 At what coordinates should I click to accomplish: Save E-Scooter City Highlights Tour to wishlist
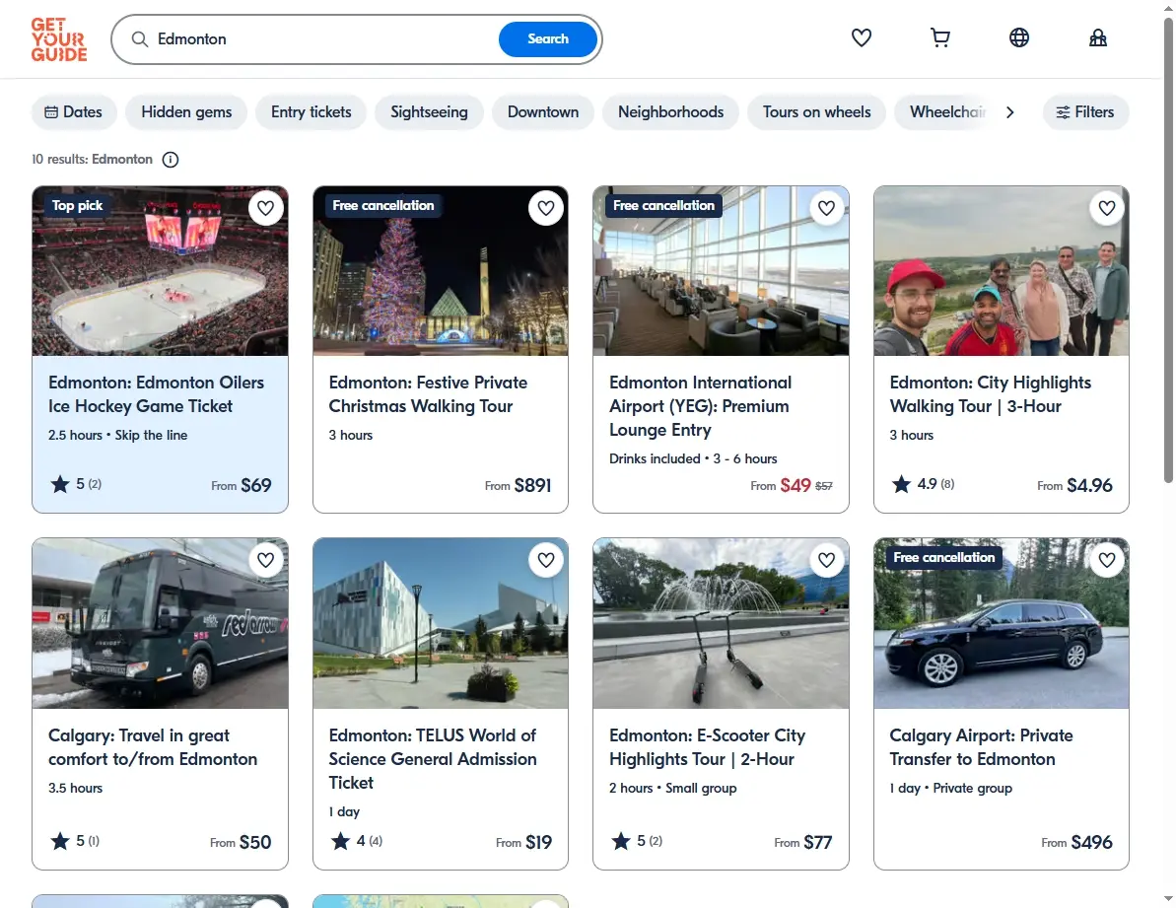point(826,560)
